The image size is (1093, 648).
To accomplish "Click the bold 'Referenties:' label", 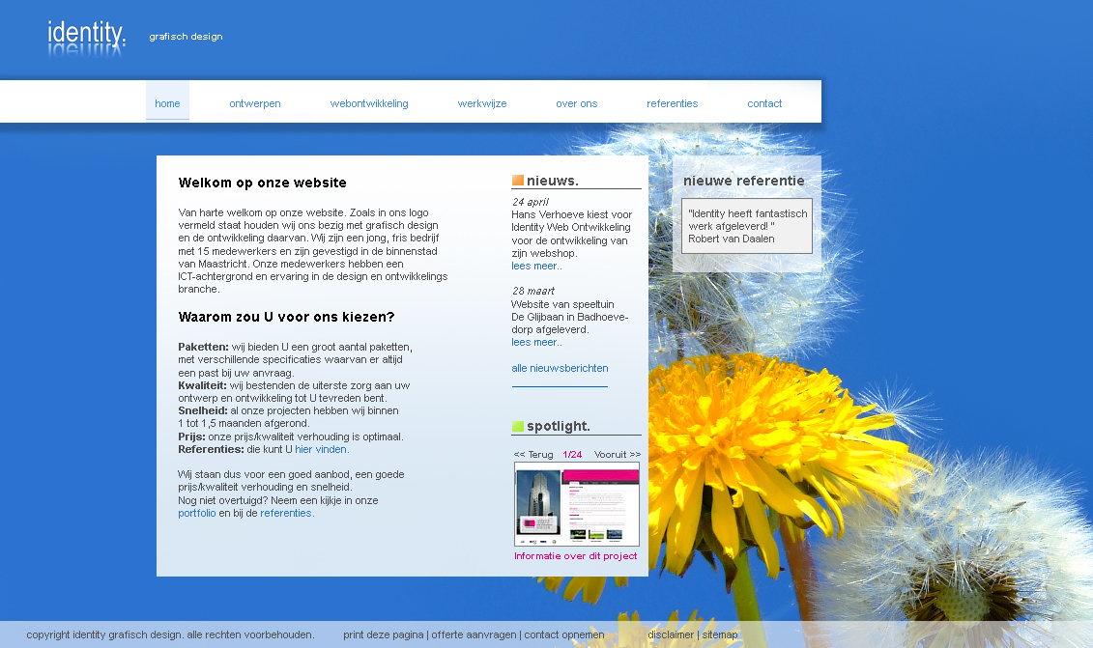I will point(212,449).
